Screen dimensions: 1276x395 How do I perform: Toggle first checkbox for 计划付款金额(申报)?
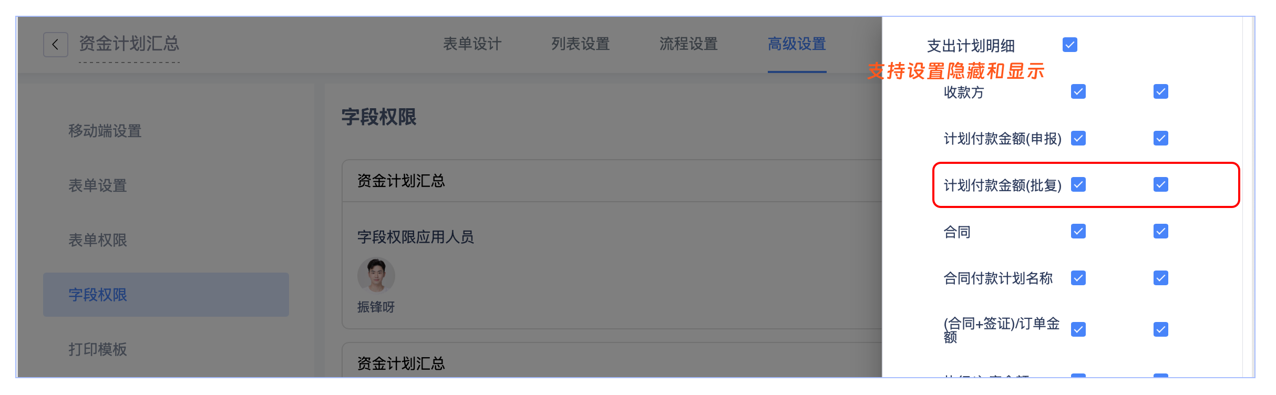(x=1078, y=138)
